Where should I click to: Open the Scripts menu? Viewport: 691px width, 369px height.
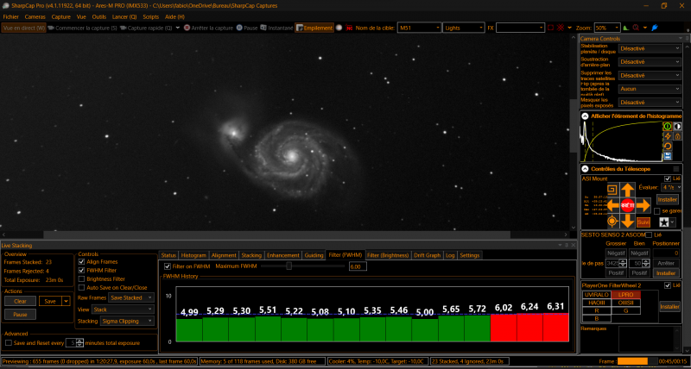pyautogui.click(x=150, y=16)
